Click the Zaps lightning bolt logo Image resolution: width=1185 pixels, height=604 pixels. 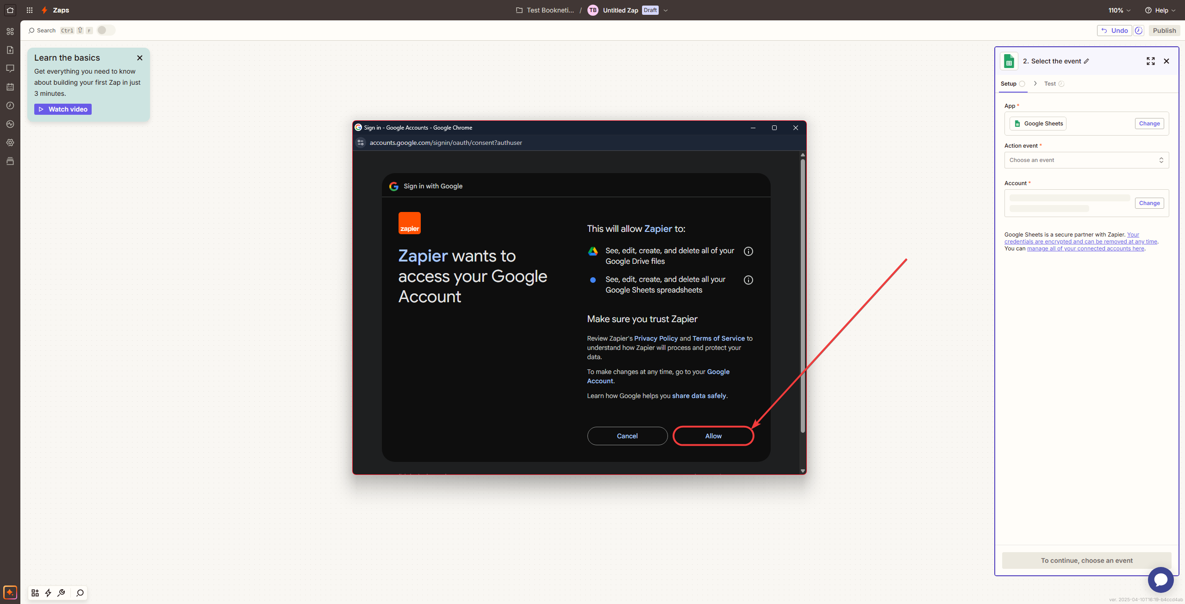click(x=44, y=10)
